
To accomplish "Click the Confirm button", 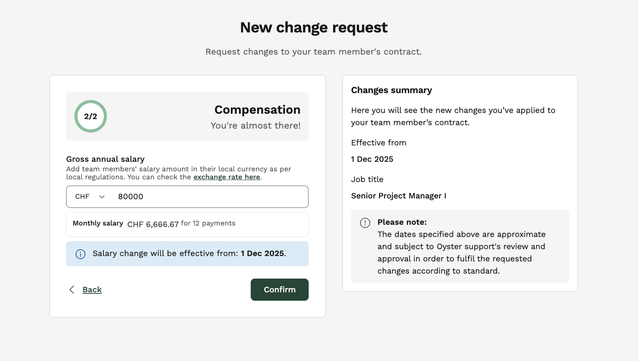I will (279, 290).
